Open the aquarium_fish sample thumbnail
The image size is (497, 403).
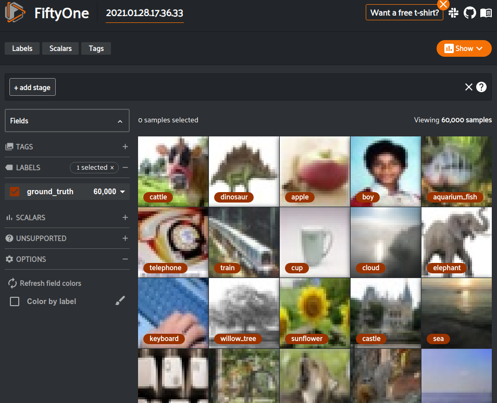pos(456,171)
